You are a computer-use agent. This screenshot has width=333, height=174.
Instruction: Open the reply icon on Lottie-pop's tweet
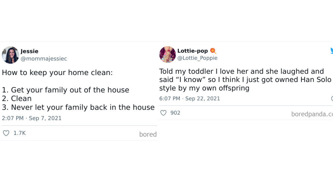[x=332, y=98]
